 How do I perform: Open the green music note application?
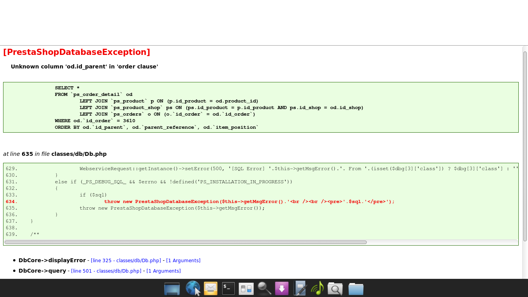point(317,288)
